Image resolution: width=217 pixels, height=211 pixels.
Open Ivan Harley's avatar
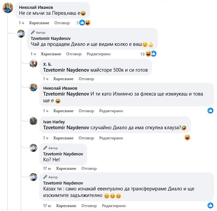click(x=33, y=121)
